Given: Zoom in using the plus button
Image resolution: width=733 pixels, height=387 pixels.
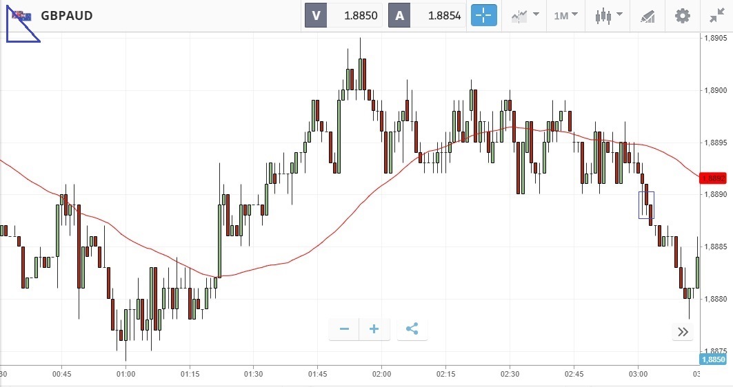Looking at the screenshot, I should 374,329.
